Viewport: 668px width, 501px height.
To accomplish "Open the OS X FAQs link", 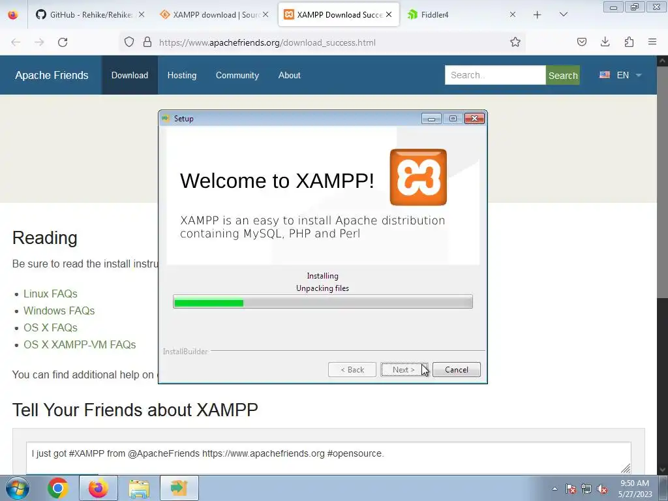I will click(50, 327).
